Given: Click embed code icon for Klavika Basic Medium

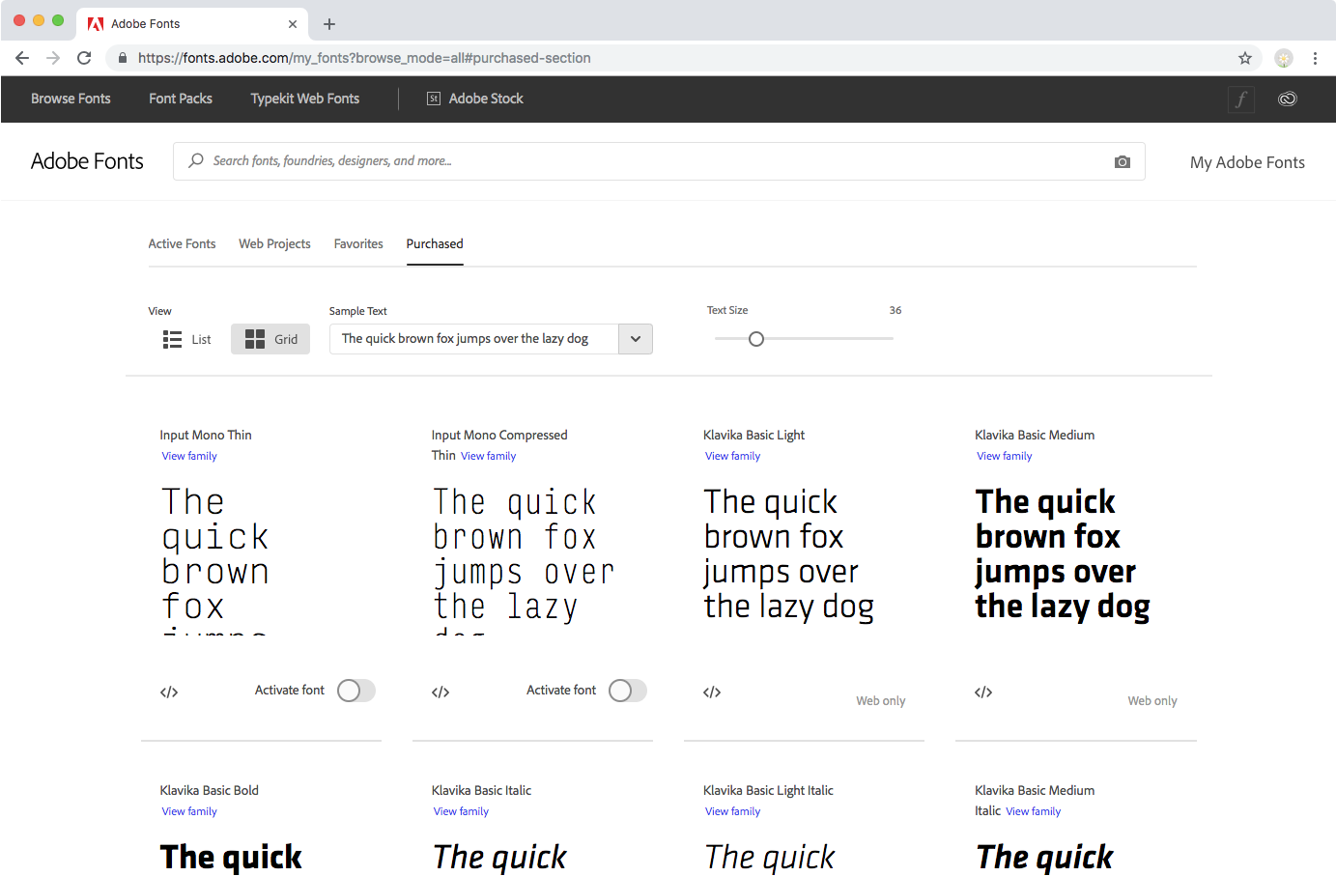Looking at the screenshot, I should (x=983, y=692).
